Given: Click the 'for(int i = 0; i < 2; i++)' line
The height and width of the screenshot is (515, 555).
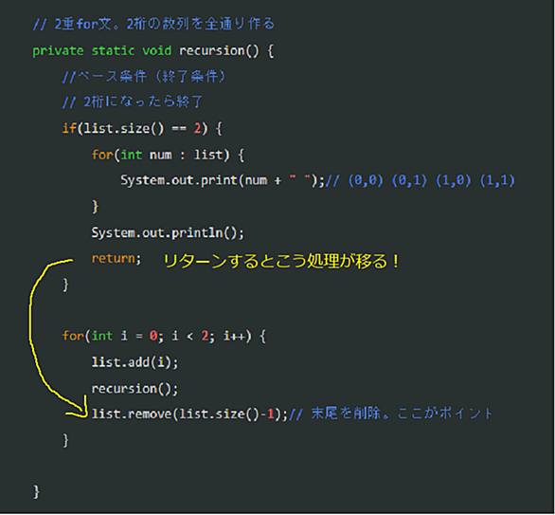Looking at the screenshot, I should click(164, 336).
